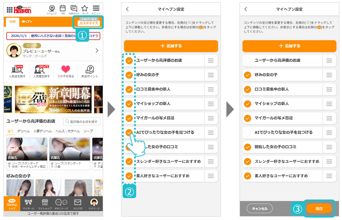Check the unchecked ユーザーから高評価のお店 checkbox
The width and height of the screenshot is (342, 220).
point(248,60)
